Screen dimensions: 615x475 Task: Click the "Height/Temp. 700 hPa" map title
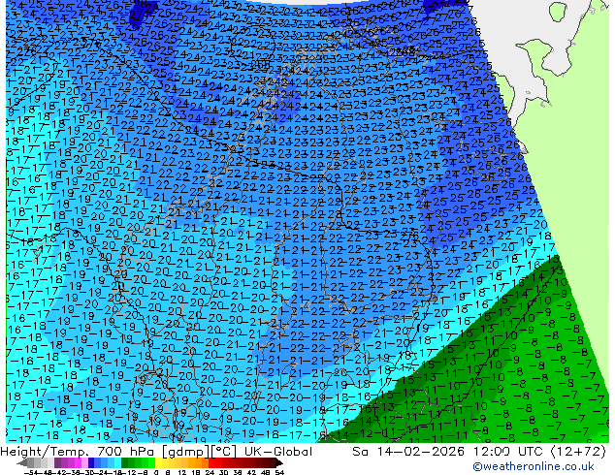[78, 451]
